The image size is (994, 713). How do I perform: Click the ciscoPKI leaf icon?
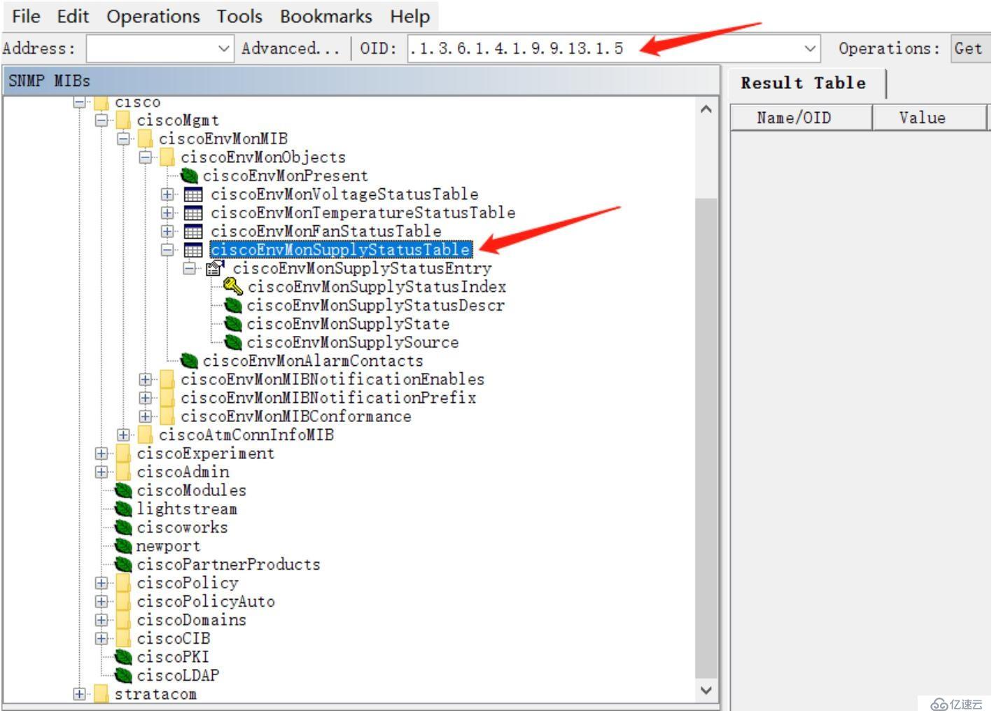[123, 657]
